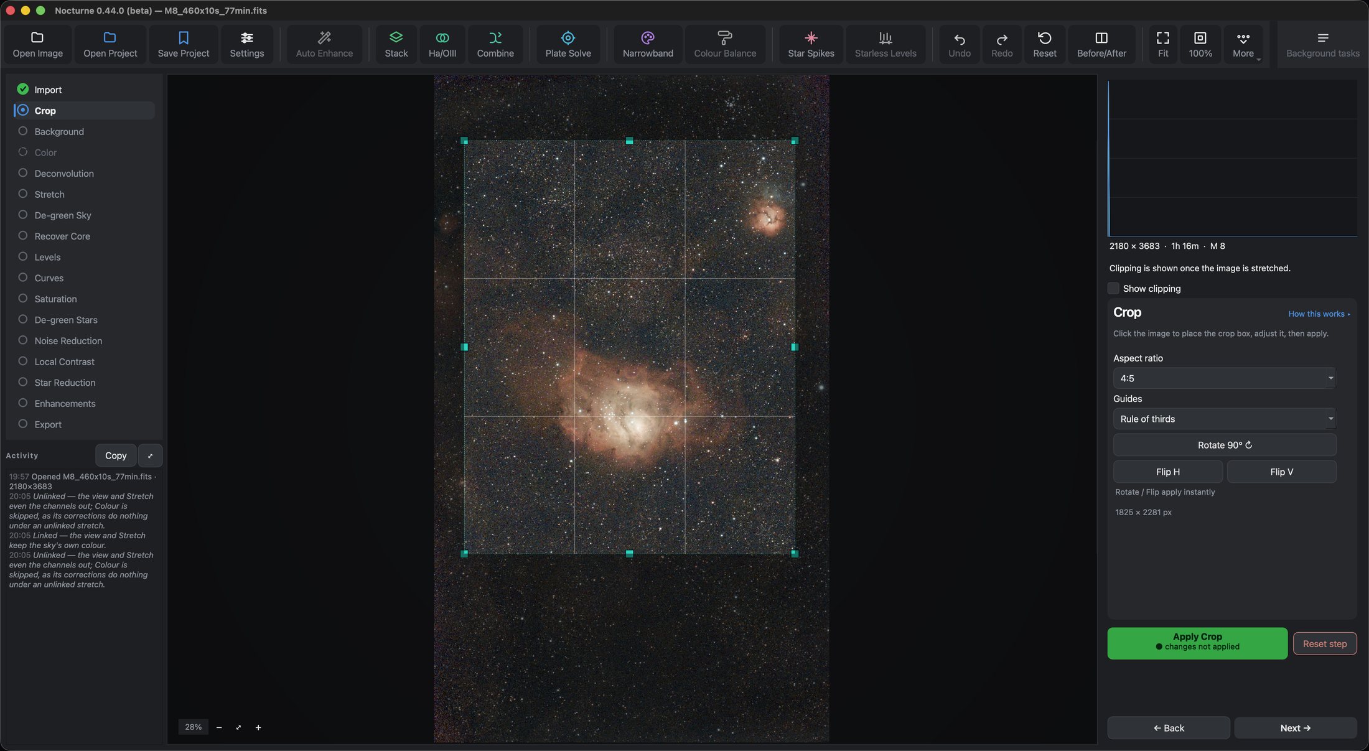Open the Combine tool
This screenshot has height=751, width=1369.
(495, 45)
